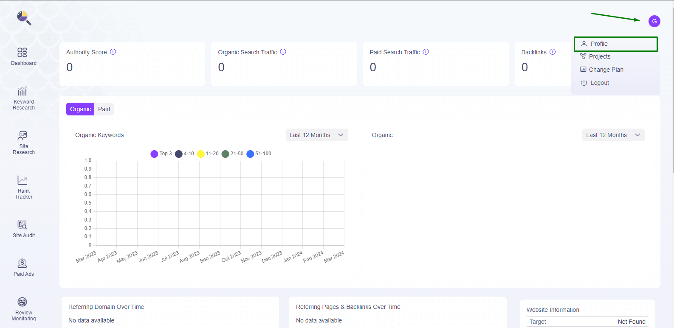This screenshot has width=674, height=328.
Task: Toggle the Top 3 legend series
Action: pyautogui.click(x=161, y=154)
